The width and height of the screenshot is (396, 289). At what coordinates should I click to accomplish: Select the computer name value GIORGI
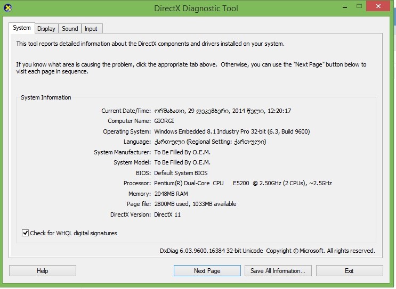164,121
